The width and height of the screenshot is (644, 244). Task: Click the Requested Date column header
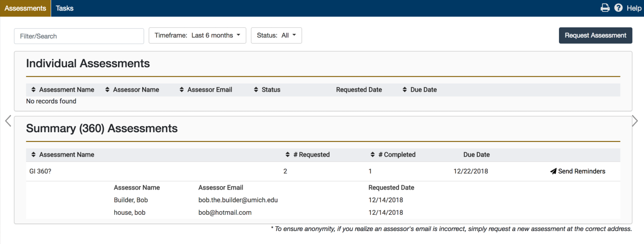tap(359, 90)
